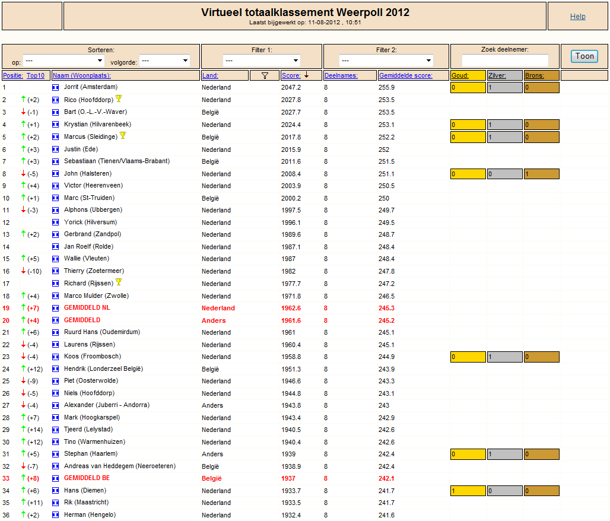Click the filter funnel icon beside Land
This screenshot has width=610, height=521.
[x=265, y=75]
